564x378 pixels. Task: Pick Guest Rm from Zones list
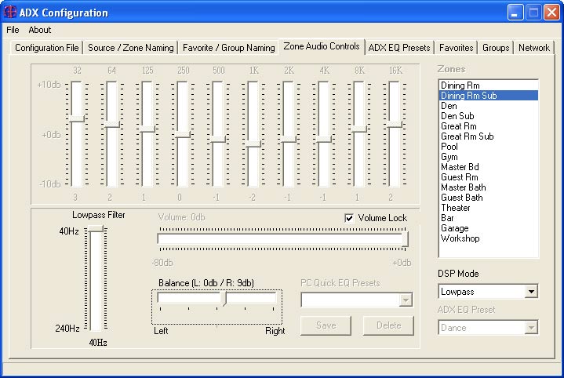489,177
